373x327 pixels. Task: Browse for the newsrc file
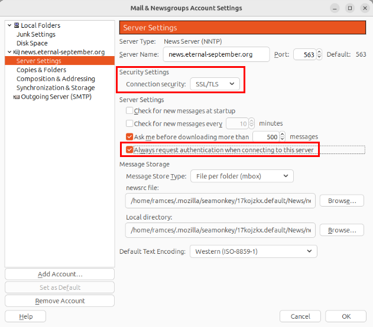342,201
